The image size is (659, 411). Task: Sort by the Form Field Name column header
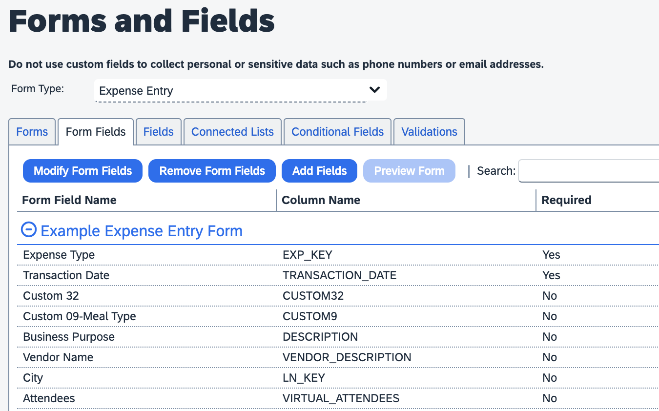pos(69,200)
